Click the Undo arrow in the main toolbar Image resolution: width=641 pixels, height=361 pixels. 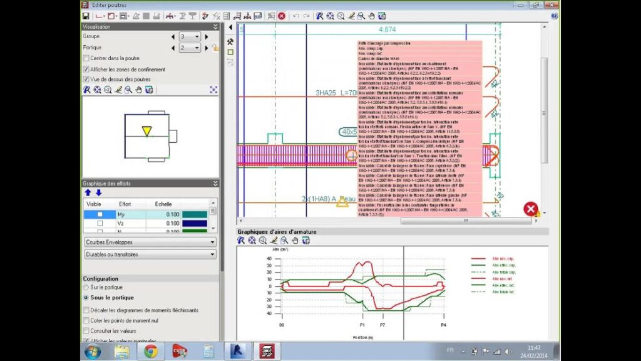(x=295, y=16)
